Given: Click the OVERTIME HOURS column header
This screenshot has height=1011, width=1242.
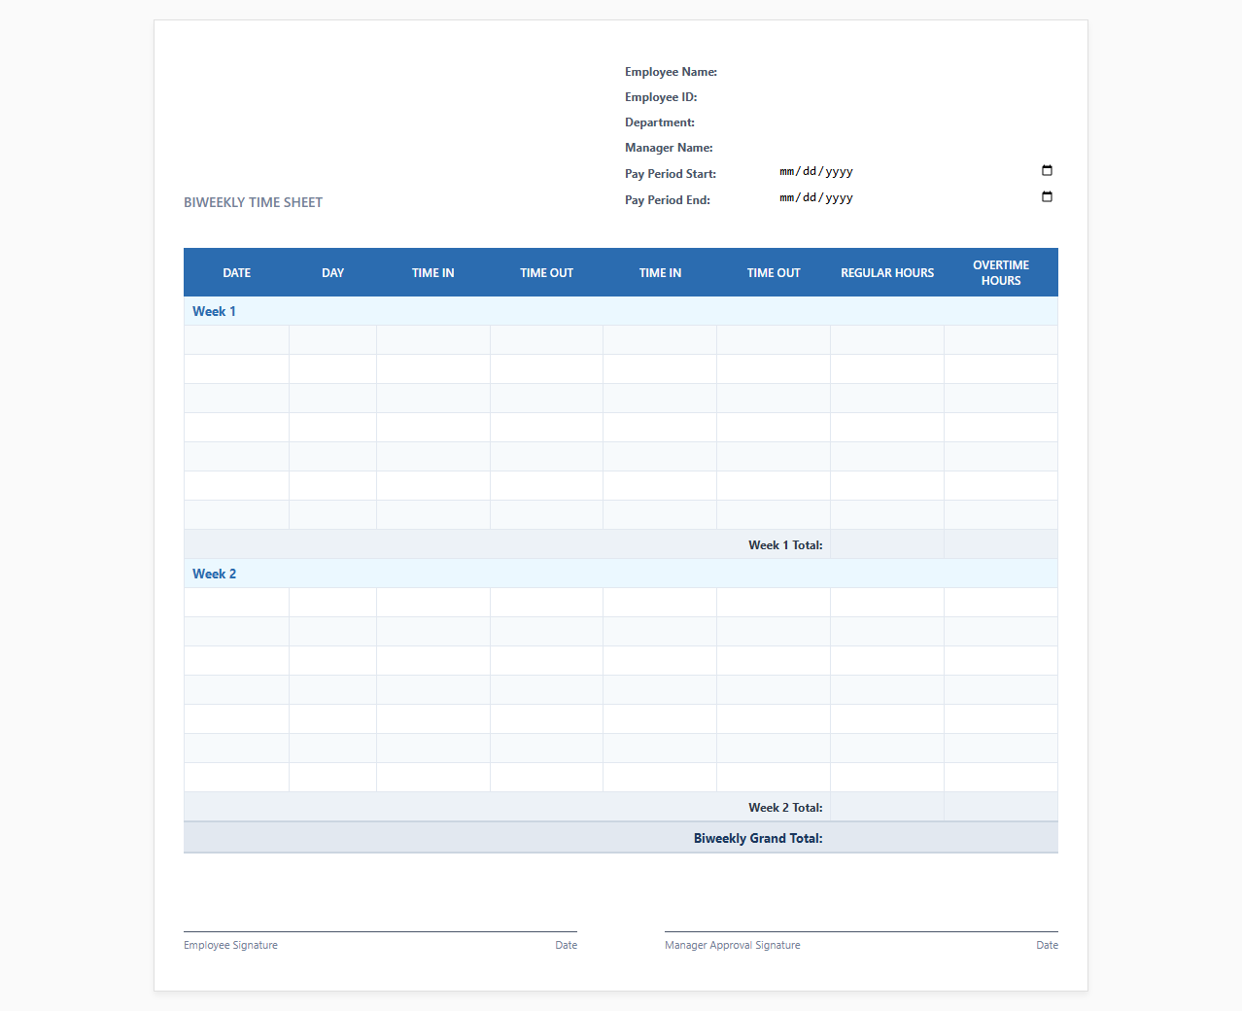Looking at the screenshot, I should pos(1001,273).
